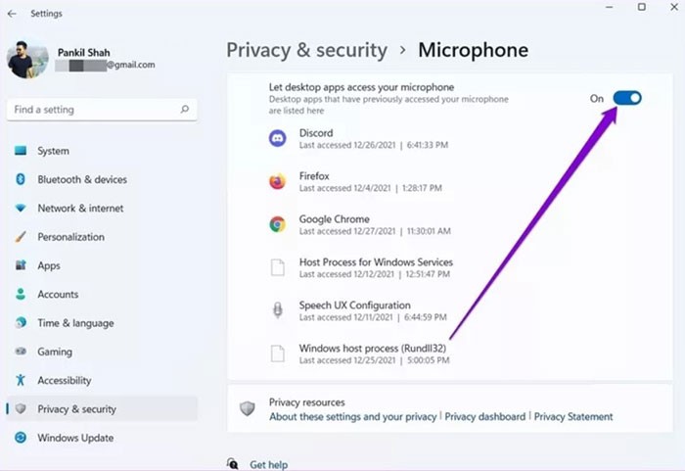Open the System settings section
685x471 pixels.
tap(53, 151)
